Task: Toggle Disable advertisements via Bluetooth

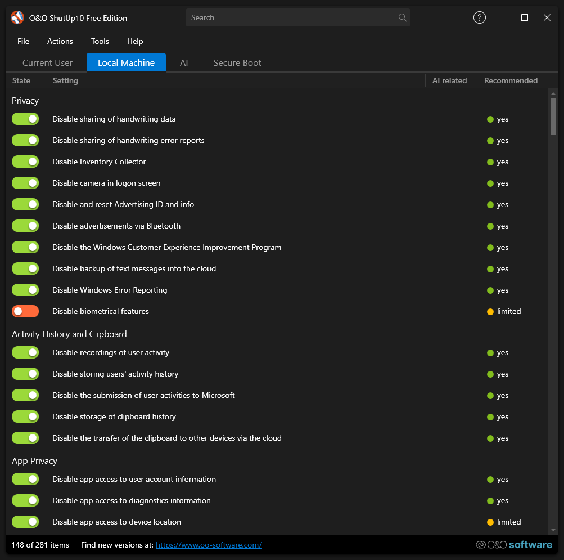Action: click(x=25, y=226)
